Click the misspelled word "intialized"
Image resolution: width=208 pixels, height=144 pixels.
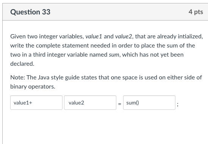tap(190, 36)
